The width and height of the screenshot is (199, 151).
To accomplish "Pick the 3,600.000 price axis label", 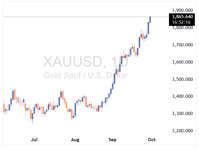I will tap(182, 62).
